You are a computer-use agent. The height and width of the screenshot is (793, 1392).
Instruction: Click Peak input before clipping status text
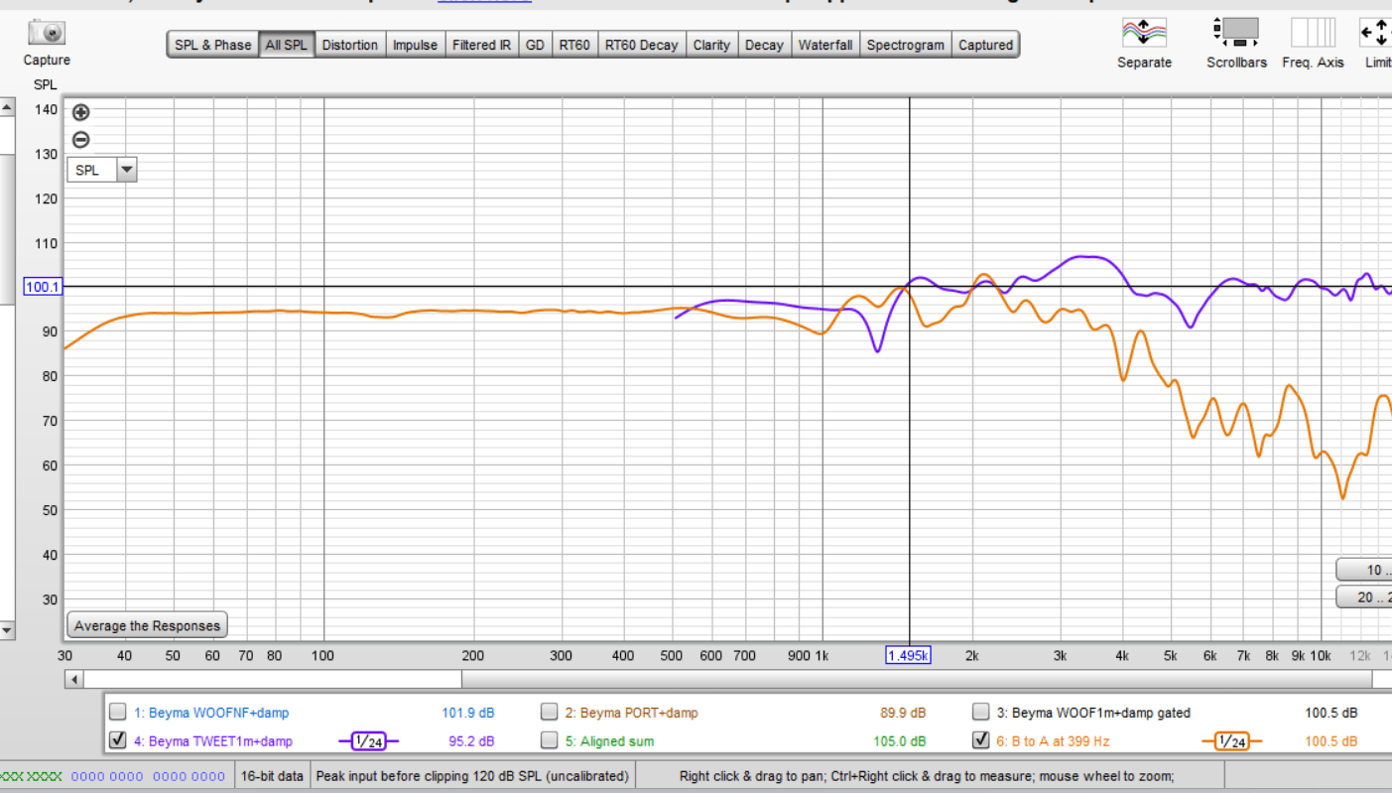coord(471,776)
